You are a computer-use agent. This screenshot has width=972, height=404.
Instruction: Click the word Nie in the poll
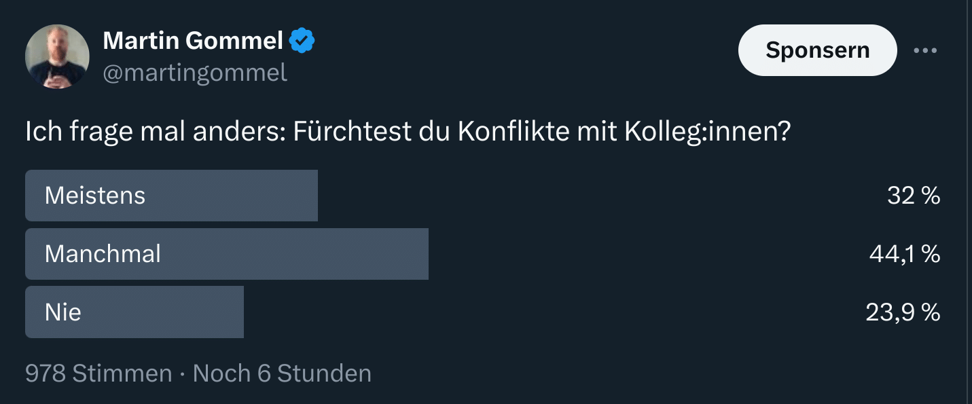(x=63, y=312)
